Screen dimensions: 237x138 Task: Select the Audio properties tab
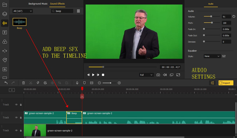tap(211, 4)
